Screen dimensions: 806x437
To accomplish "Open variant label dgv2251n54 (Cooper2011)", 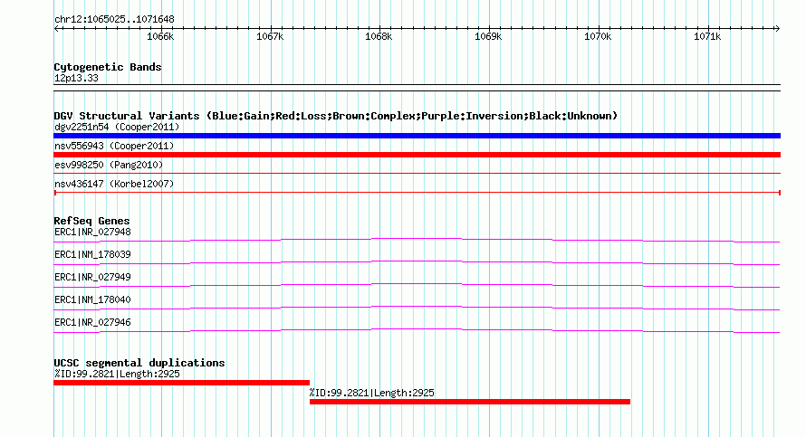I will point(117,127).
